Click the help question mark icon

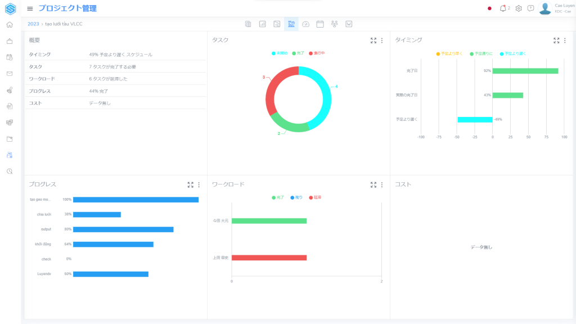tap(530, 8)
